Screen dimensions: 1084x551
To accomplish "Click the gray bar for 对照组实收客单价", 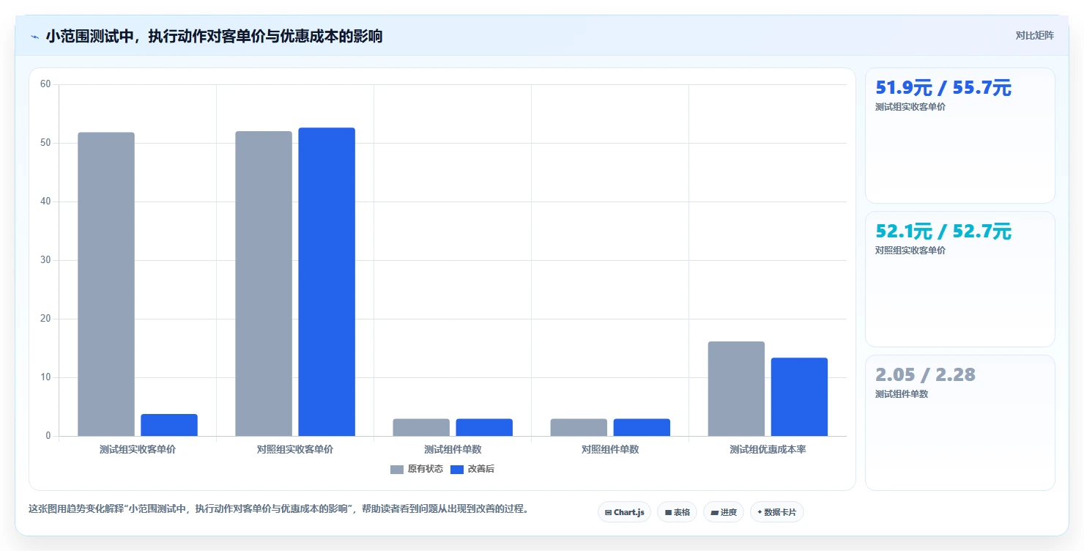I will (x=264, y=284).
